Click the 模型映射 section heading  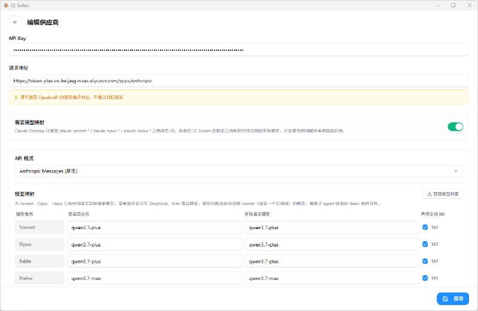pyautogui.click(x=24, y=194)
